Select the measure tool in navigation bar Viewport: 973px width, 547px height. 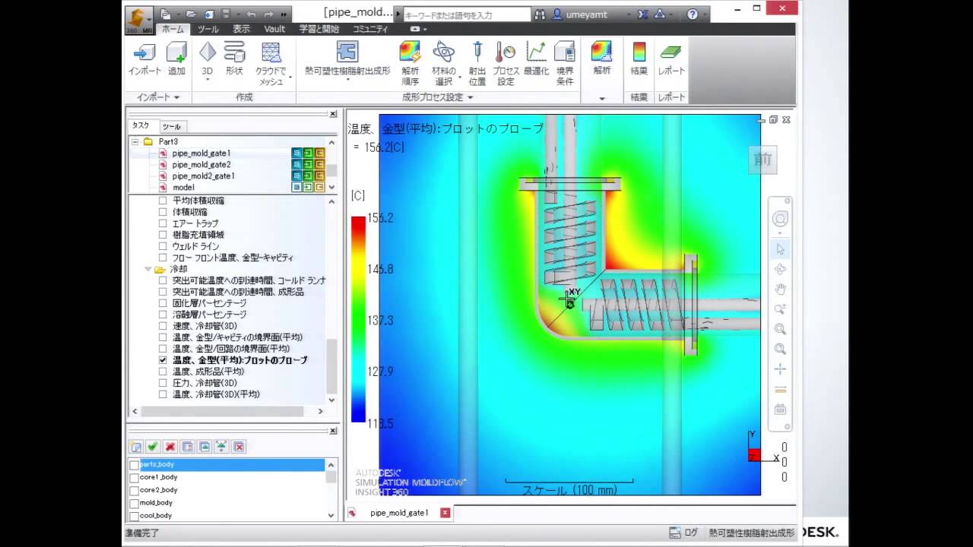780,390
